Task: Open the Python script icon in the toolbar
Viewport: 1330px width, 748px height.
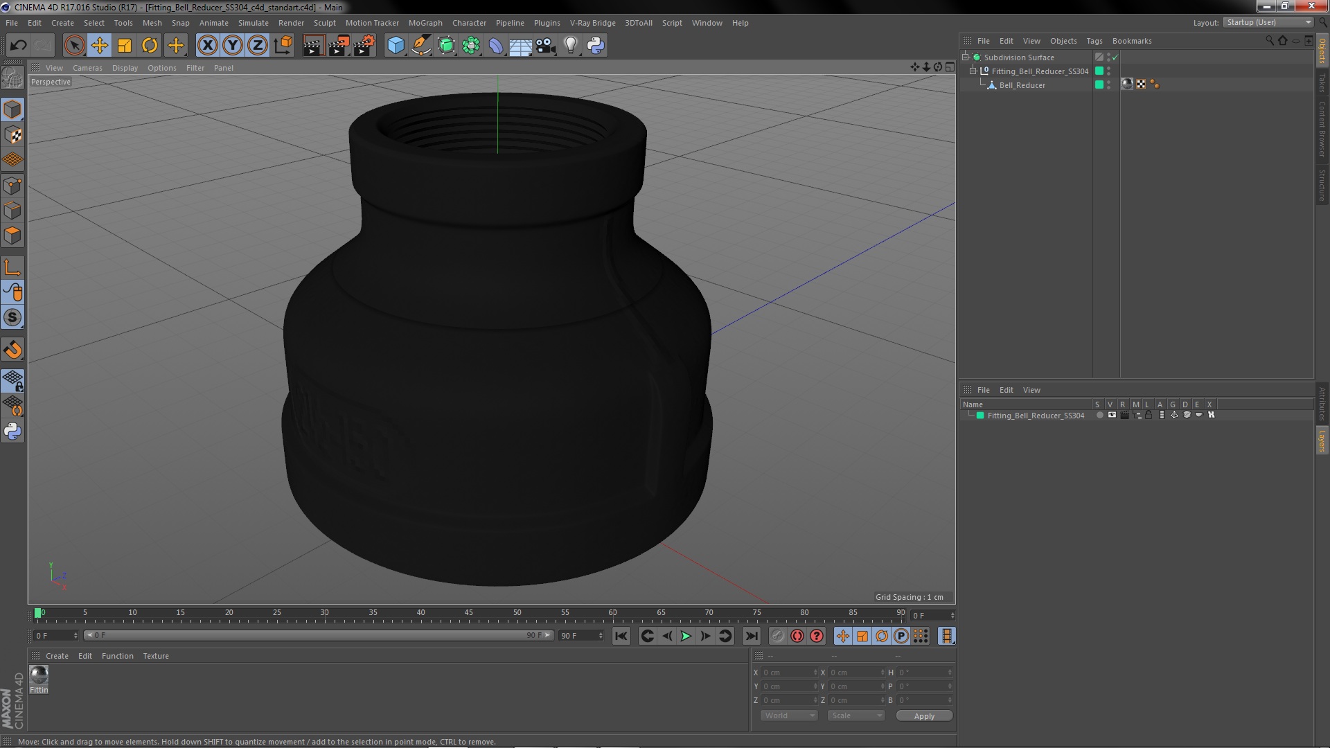Action: [x=596, y=46]
